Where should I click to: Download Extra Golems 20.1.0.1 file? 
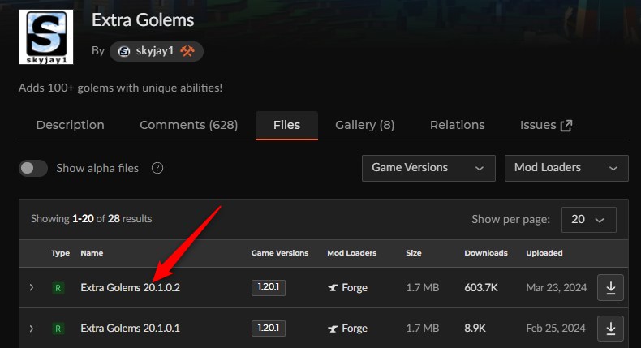pos(610,328)
